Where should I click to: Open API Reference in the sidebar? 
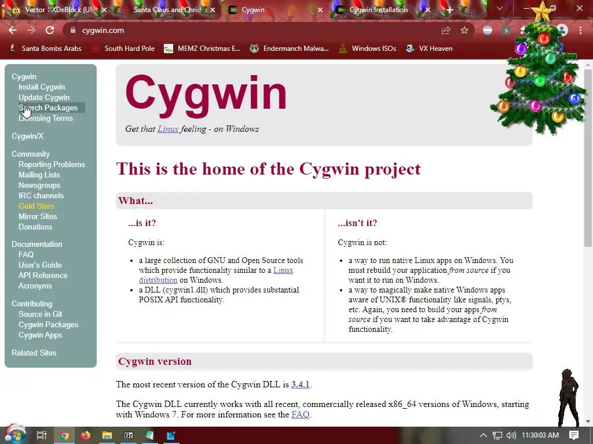pos(43,276)
